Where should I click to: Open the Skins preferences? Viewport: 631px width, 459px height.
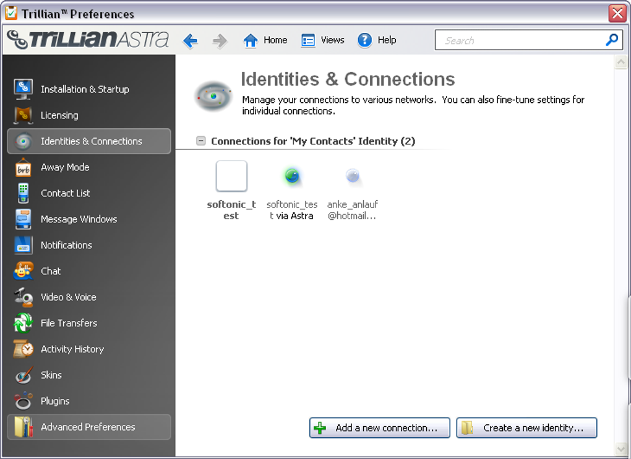coord(51,375)
